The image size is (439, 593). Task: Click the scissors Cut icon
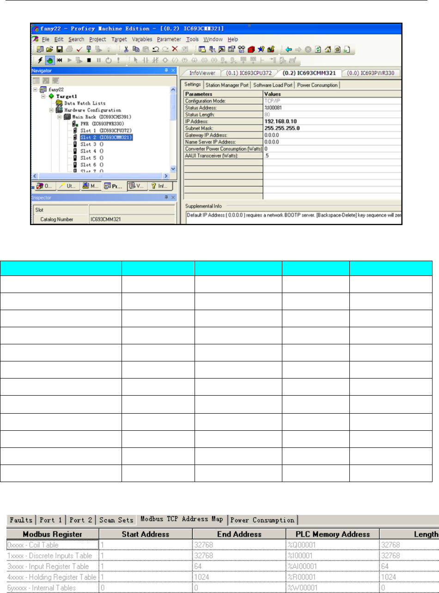[126, 49]
